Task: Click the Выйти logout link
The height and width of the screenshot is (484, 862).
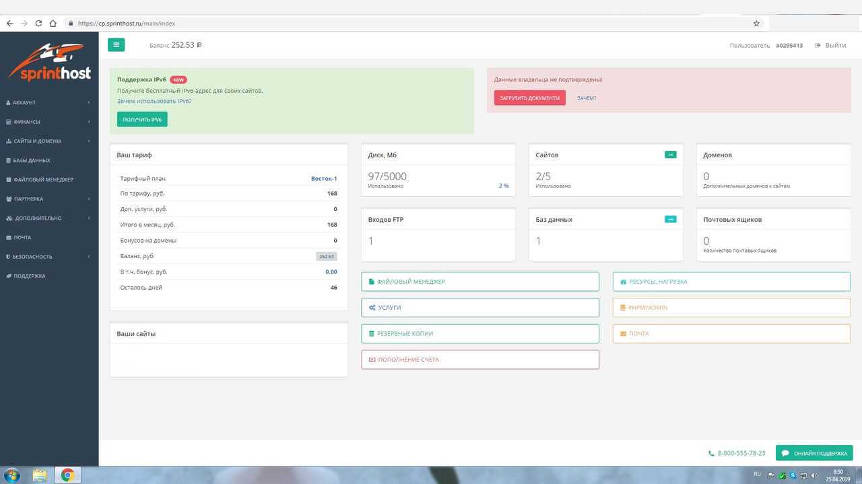Action: [x=830, y=45]
